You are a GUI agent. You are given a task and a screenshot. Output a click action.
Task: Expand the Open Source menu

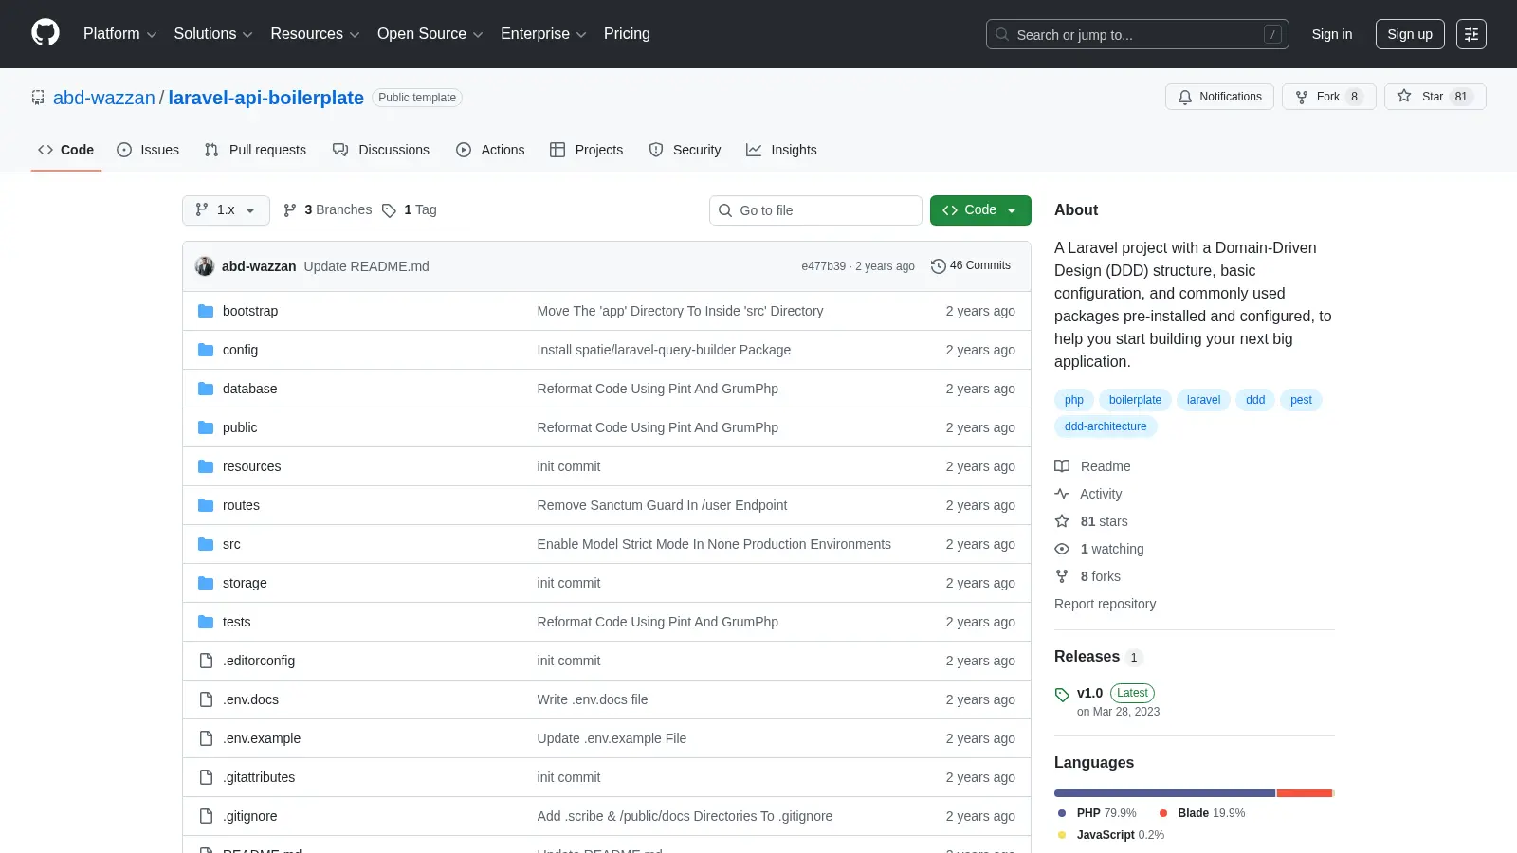(430, 34)
